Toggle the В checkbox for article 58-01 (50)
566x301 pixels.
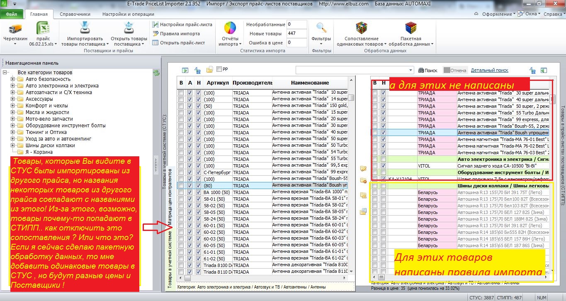tap(181, 199)
